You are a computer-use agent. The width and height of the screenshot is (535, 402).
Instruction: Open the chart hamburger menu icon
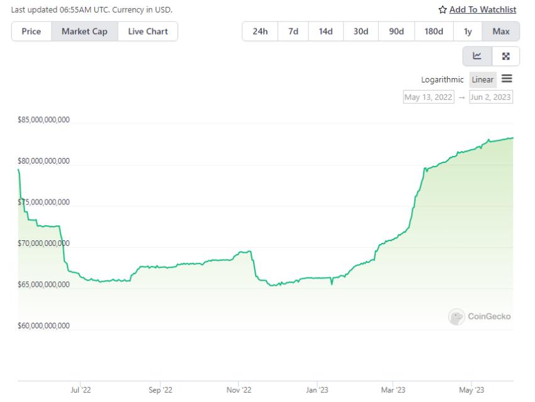(507, 79)
